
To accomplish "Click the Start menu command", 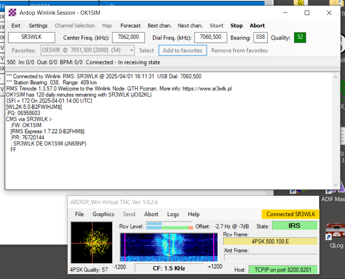I will (x=216, y=26).
